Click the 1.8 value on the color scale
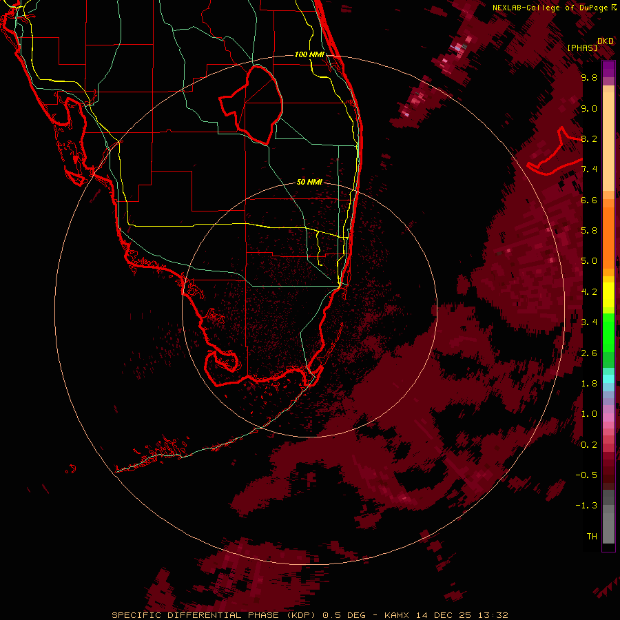The image size is (620, 620). pos(589,384)
